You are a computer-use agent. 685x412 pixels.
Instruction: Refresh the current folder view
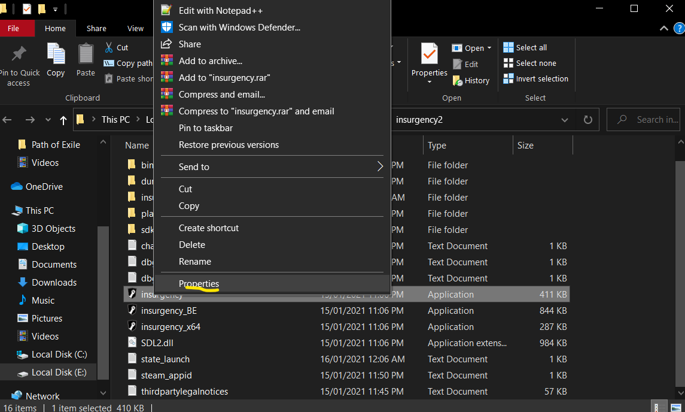click(x=587, y=120)
